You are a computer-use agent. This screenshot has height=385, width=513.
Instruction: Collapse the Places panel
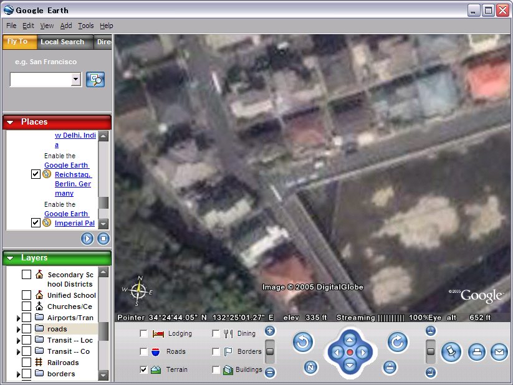tap(10, 122)
